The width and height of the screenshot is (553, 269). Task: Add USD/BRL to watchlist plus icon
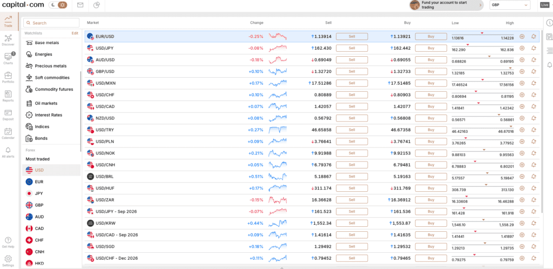pyautogui.click(x=522, y=176)
